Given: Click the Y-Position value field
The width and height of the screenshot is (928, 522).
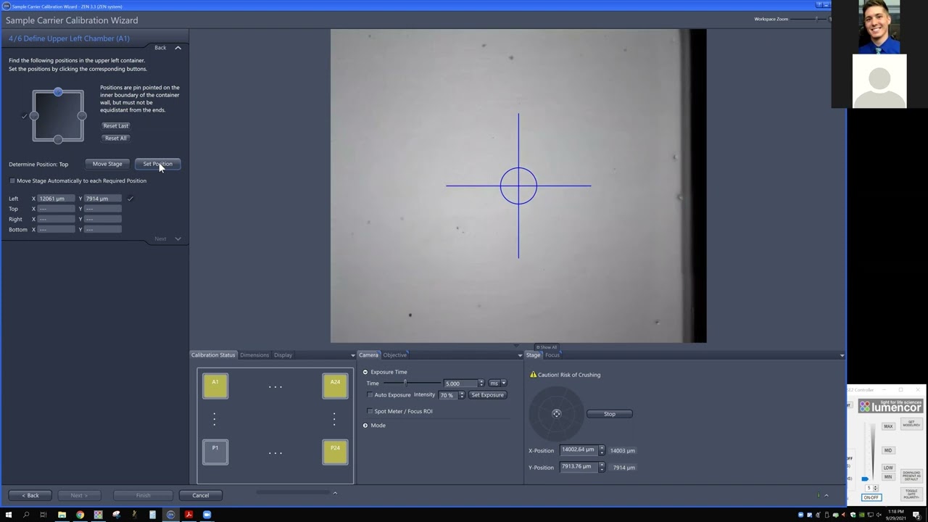Looking at the screenshot, I should (579, 467).
